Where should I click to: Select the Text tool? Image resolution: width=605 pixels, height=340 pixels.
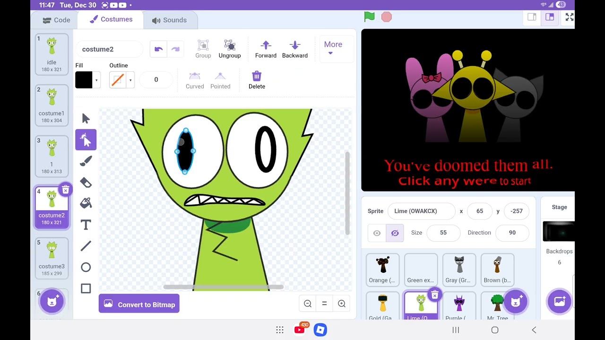click(86, 225)
